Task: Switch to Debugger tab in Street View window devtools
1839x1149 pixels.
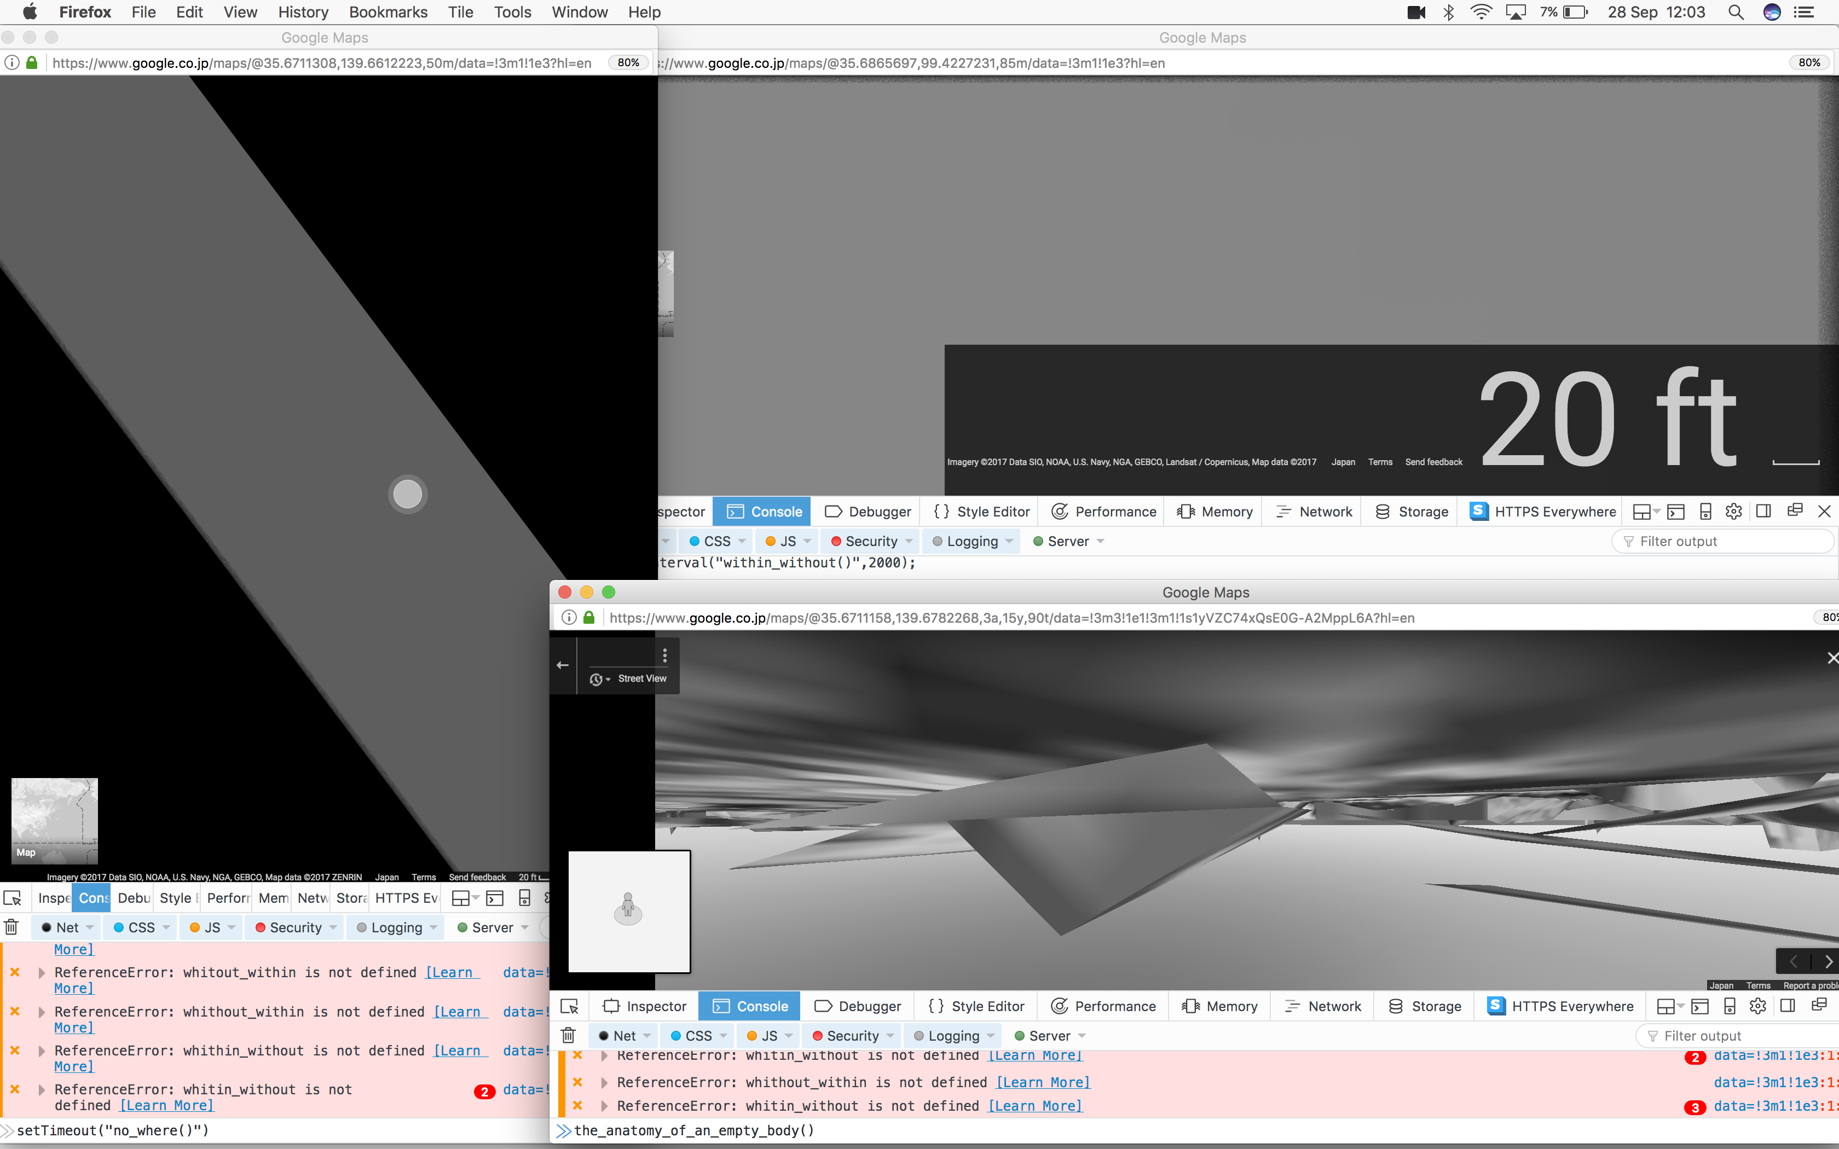Action: coord(858,1006)
